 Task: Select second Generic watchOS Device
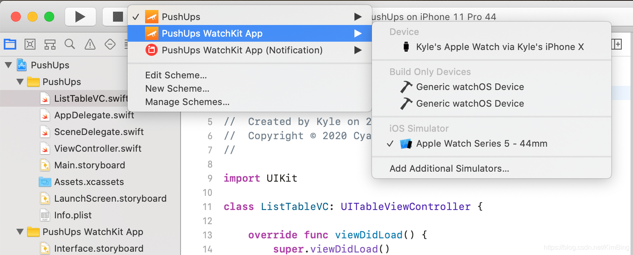[492, 103]
